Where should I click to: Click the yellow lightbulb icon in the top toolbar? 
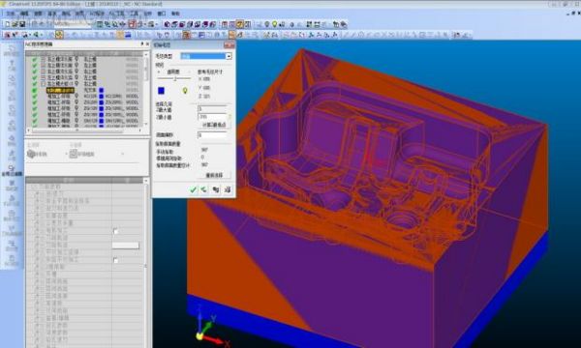(275, 24)
